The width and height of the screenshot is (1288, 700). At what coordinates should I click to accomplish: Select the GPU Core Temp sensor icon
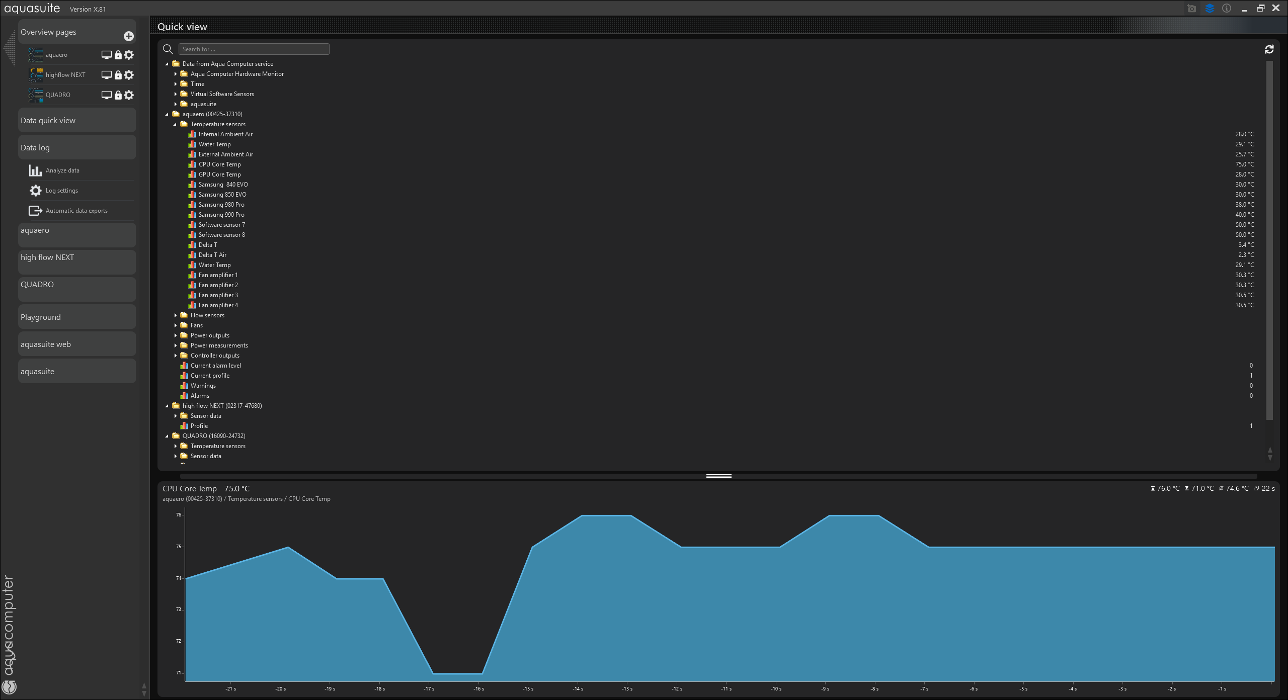tap(192, 174)
